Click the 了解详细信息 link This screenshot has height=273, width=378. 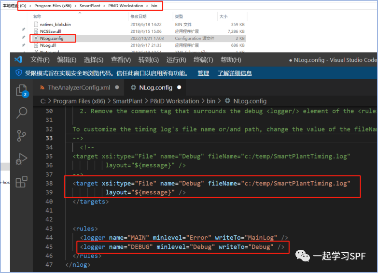point(235,73)
